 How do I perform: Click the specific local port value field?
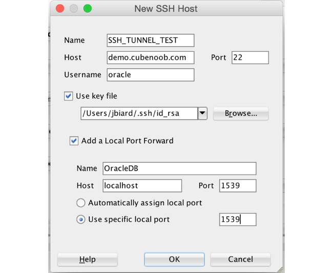click(237, 220)
